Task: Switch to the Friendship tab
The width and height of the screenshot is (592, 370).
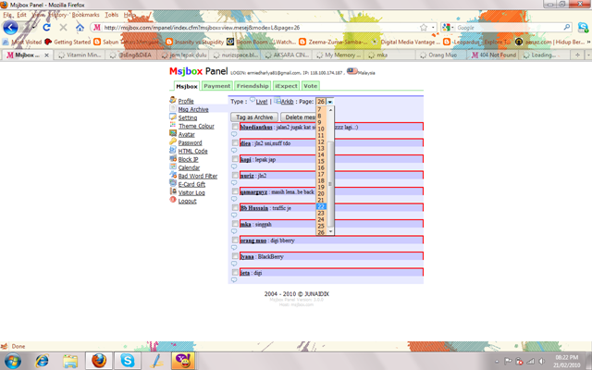Action: [x=253, y=86]
